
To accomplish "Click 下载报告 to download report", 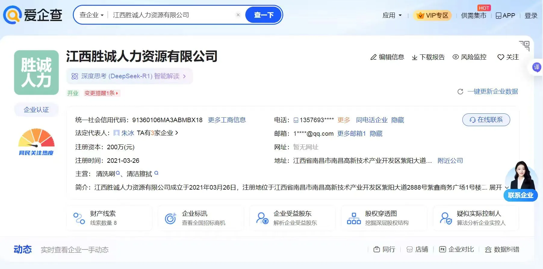I will 428,57.
